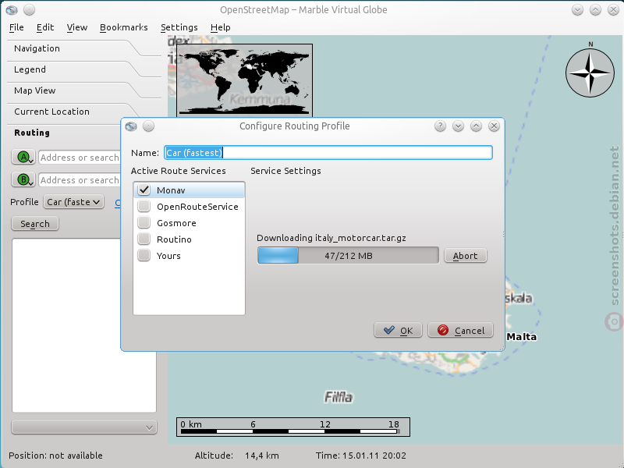Open the Profile dropdown showing Car (fastest)
This screenshot has width=624, height=468.
pos(73,202)
